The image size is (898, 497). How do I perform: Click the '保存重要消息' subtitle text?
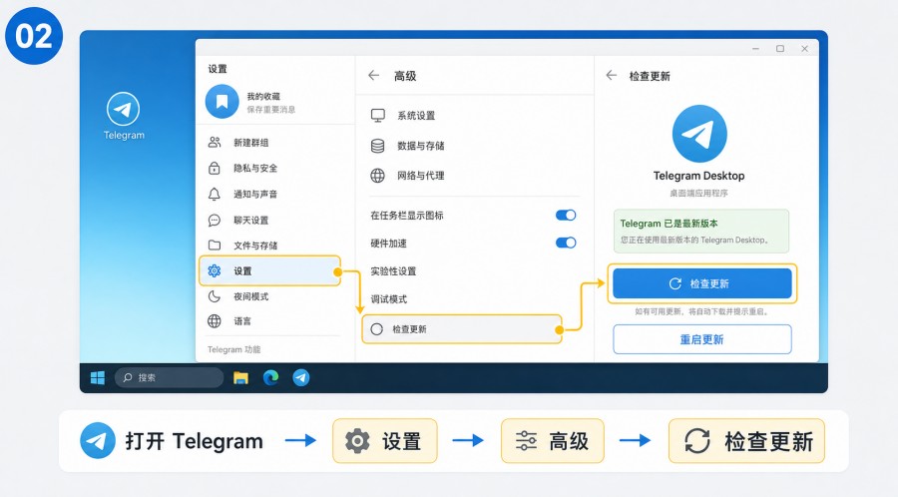271,110
